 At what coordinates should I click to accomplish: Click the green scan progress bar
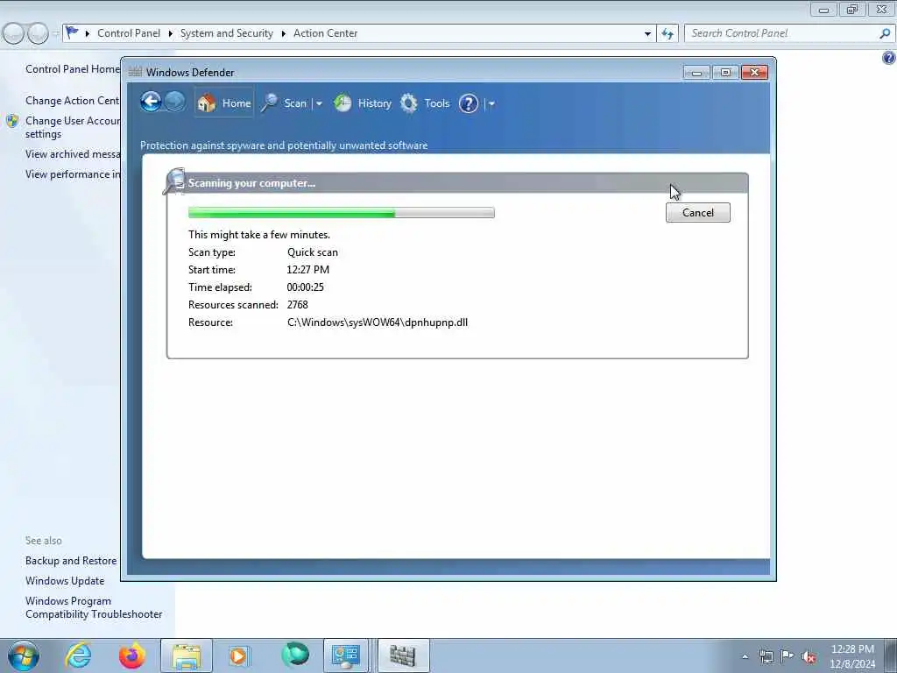342,213
